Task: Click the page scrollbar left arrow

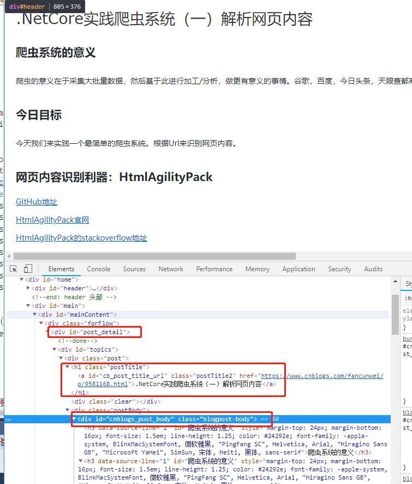Action: pos(9,256)
